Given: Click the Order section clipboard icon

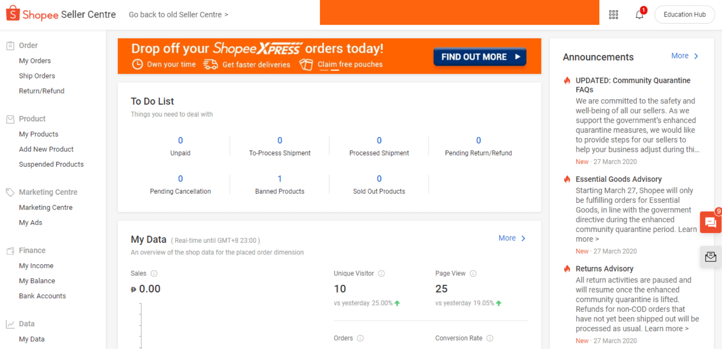Looking at the screenshot, I should coord(10,46).
